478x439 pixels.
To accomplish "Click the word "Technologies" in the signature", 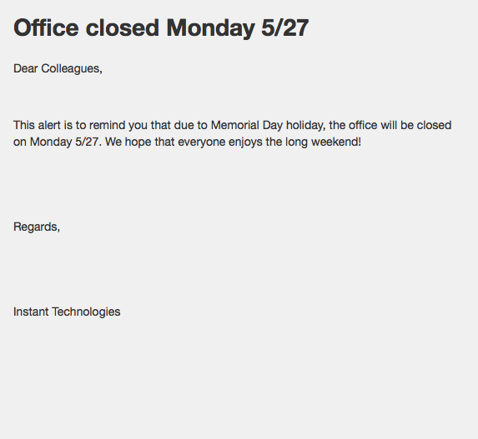I will [86, 312].
